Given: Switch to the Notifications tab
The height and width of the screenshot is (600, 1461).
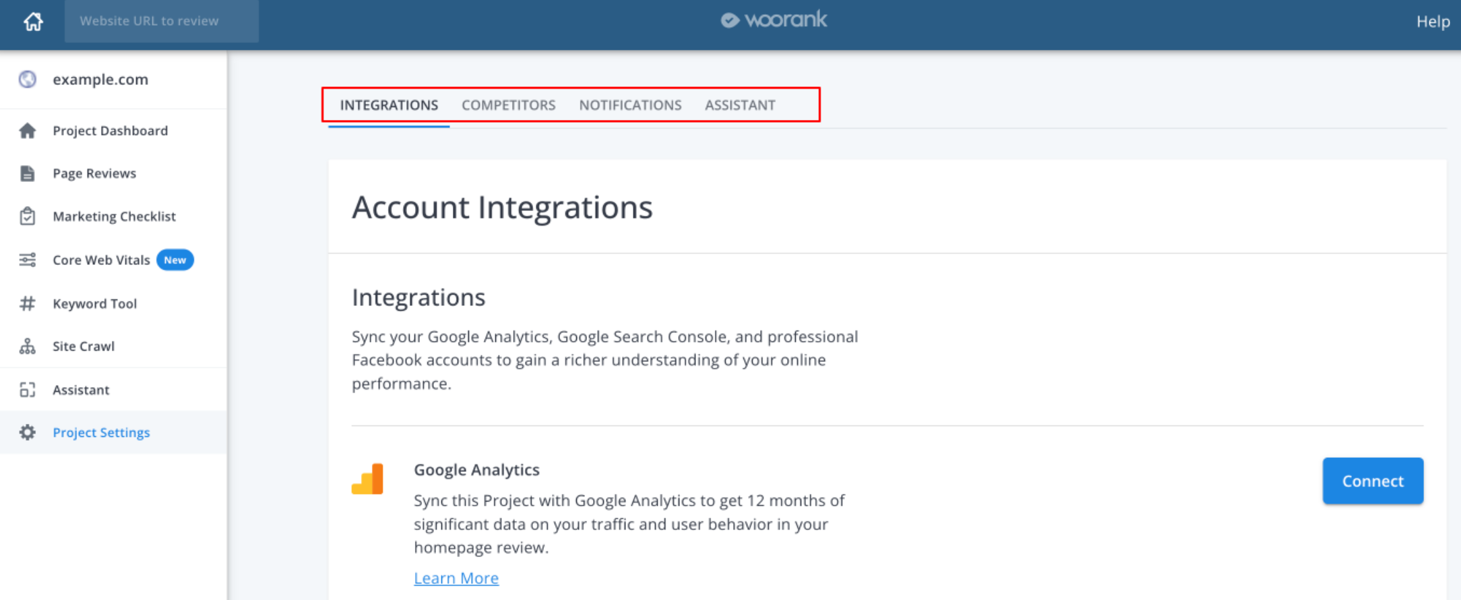Looking at the screenshot, I should [x=630, y=105].
